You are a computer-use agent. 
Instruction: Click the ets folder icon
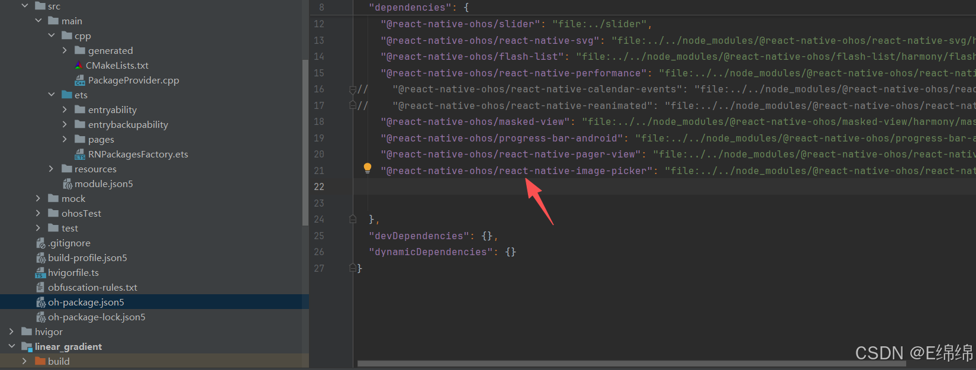(67, 95)
